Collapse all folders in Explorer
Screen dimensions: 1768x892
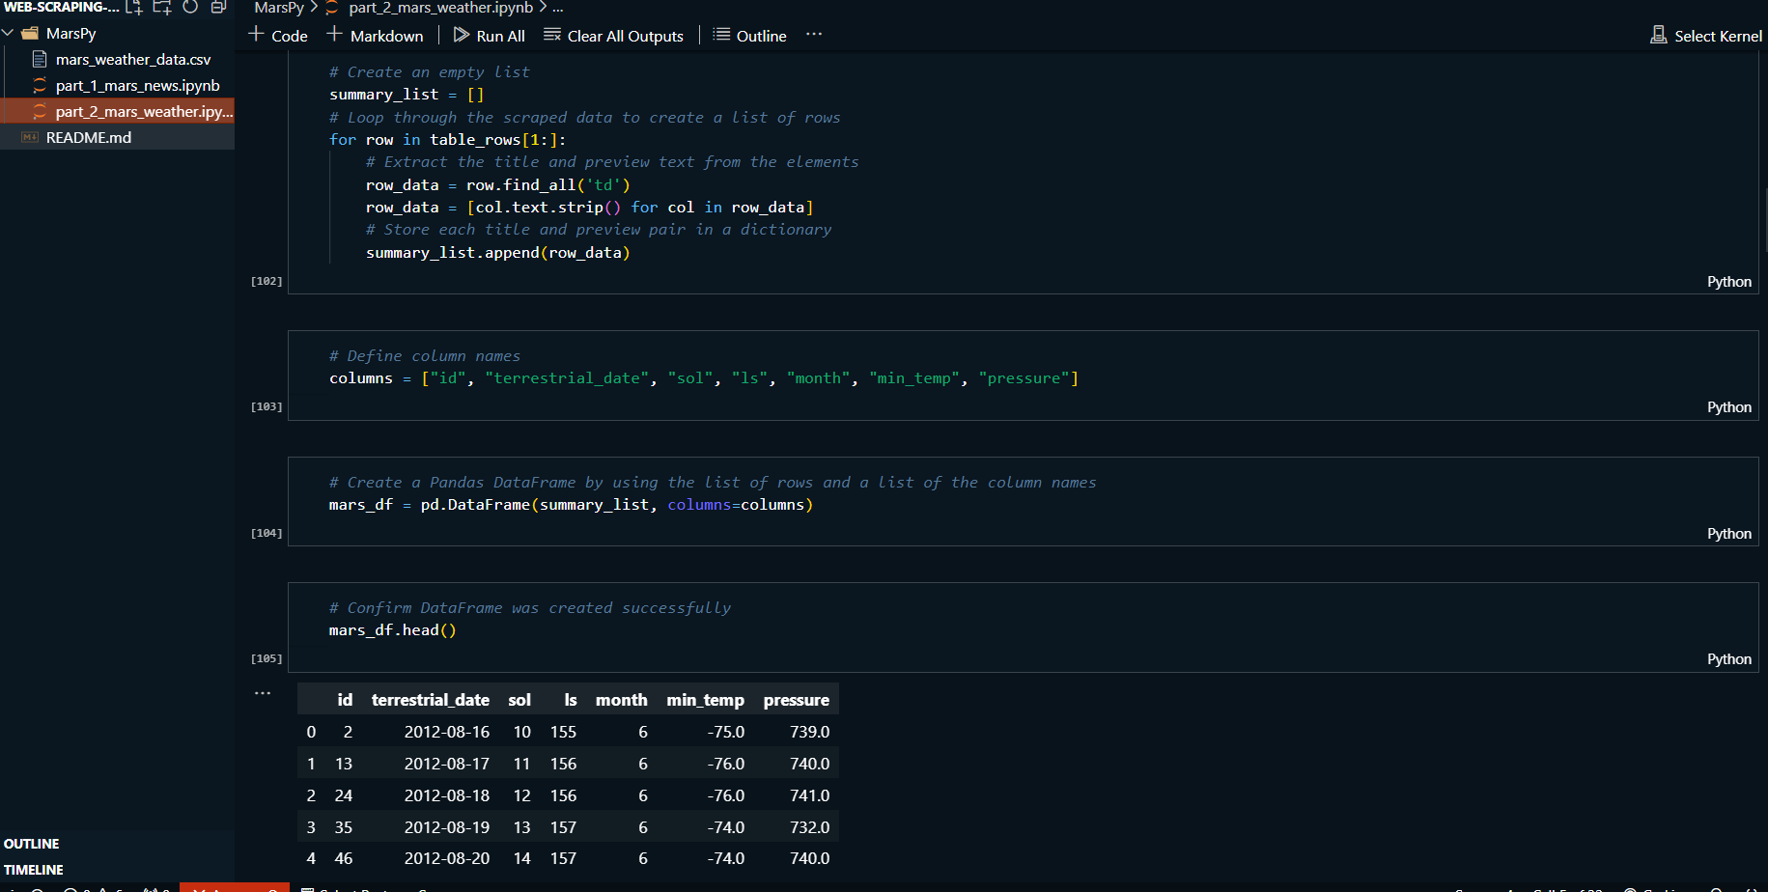click(218, 8)
